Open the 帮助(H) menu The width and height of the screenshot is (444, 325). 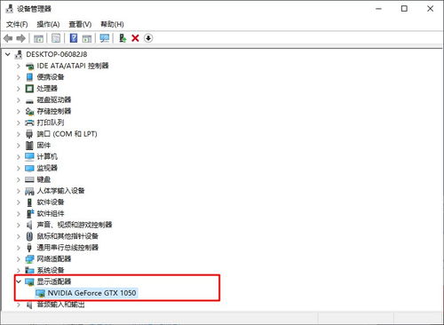112,24
